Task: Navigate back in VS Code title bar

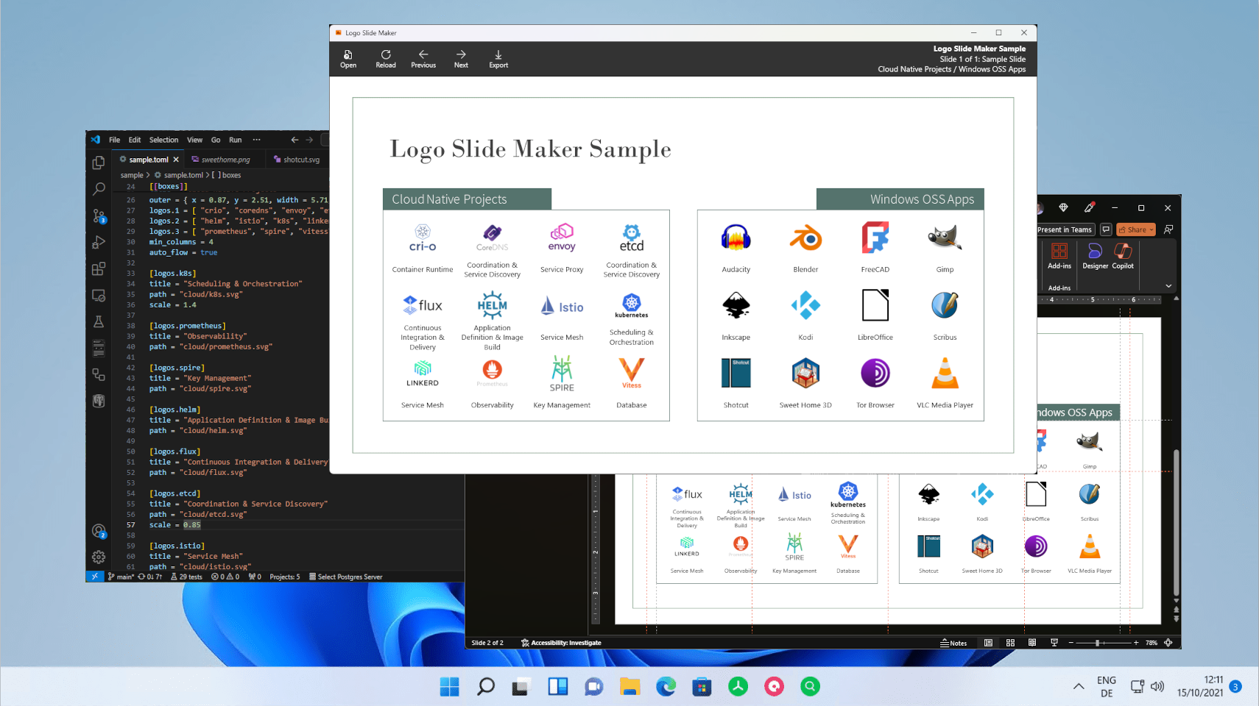Action: (295, 140)
